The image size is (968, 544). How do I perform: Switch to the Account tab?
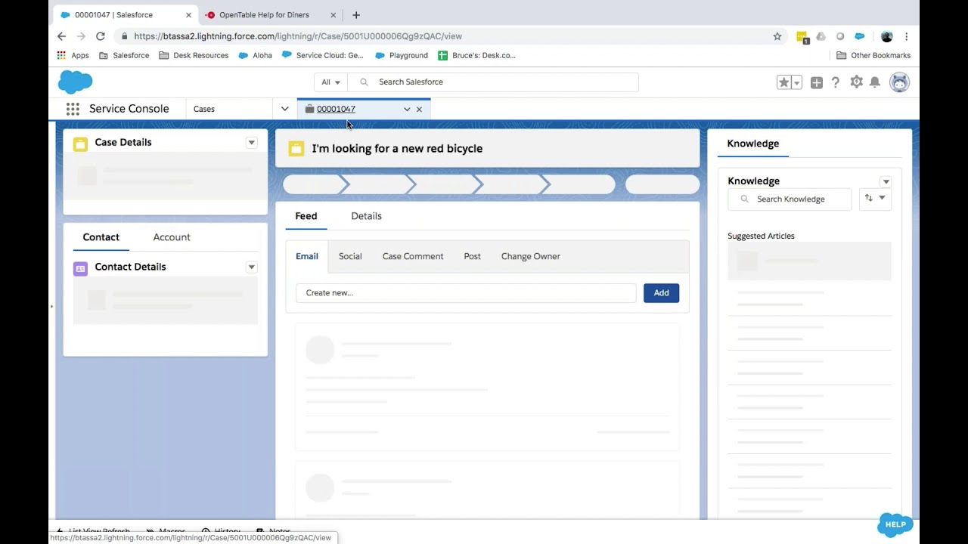(x=172, y=237)
